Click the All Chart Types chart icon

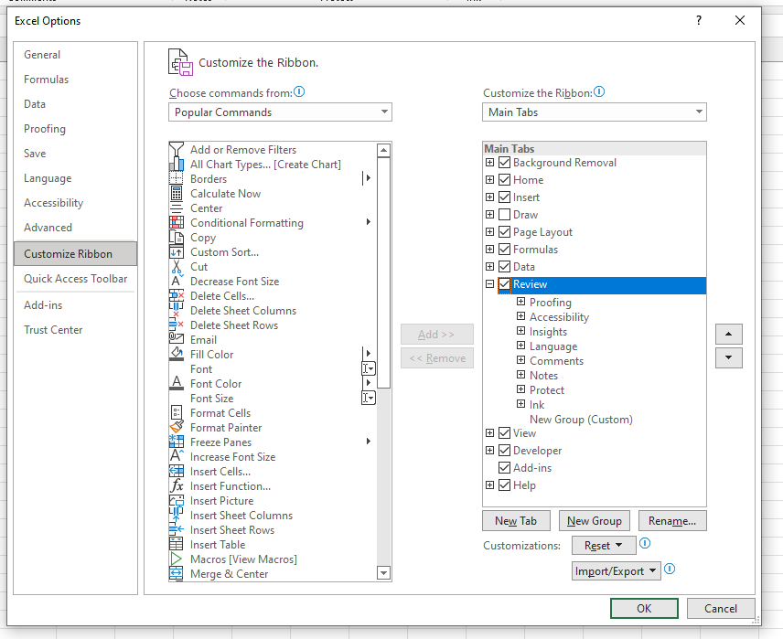pyautogui.click(x=177, y=165)
